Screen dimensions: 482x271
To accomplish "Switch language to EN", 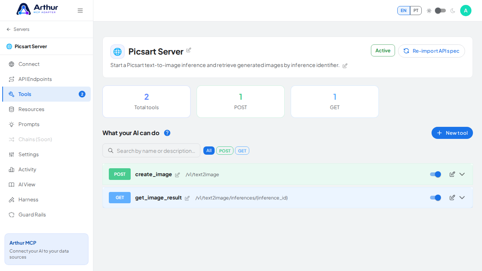I will point(404,11).
